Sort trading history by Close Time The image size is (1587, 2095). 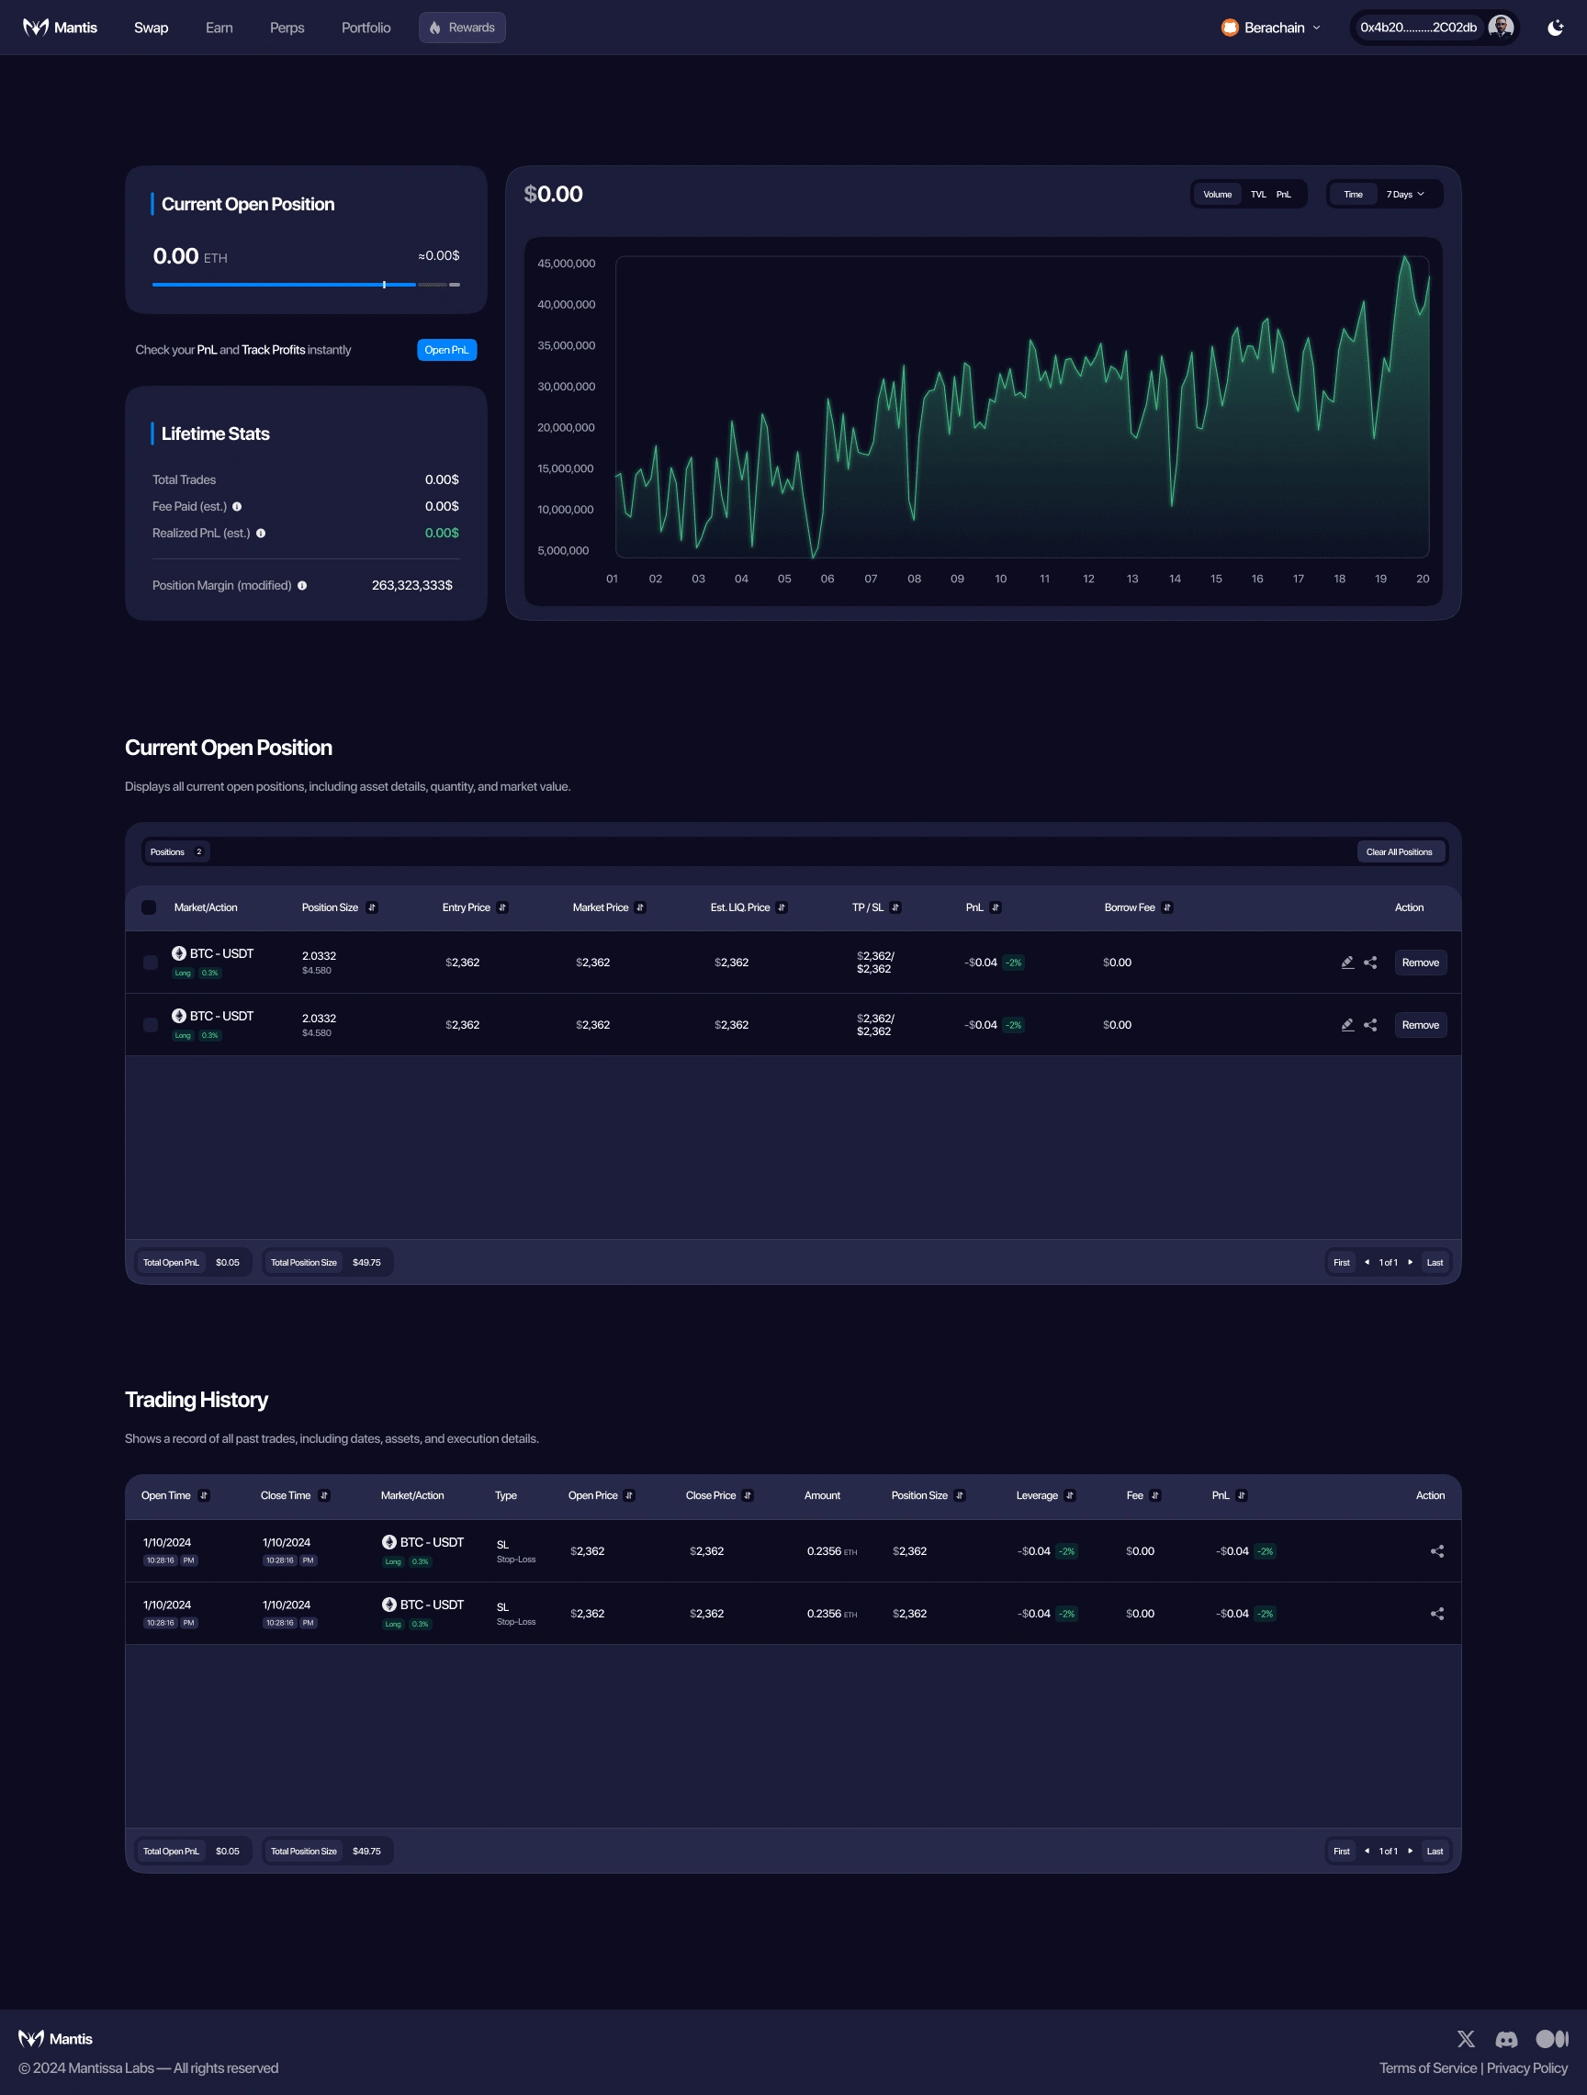(324, 1495)
